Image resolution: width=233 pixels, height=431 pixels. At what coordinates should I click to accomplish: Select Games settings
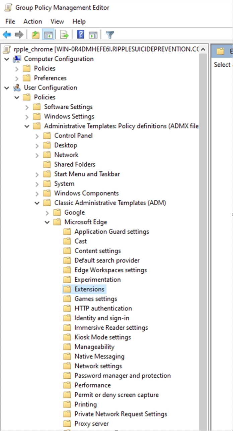coord(96,299)
